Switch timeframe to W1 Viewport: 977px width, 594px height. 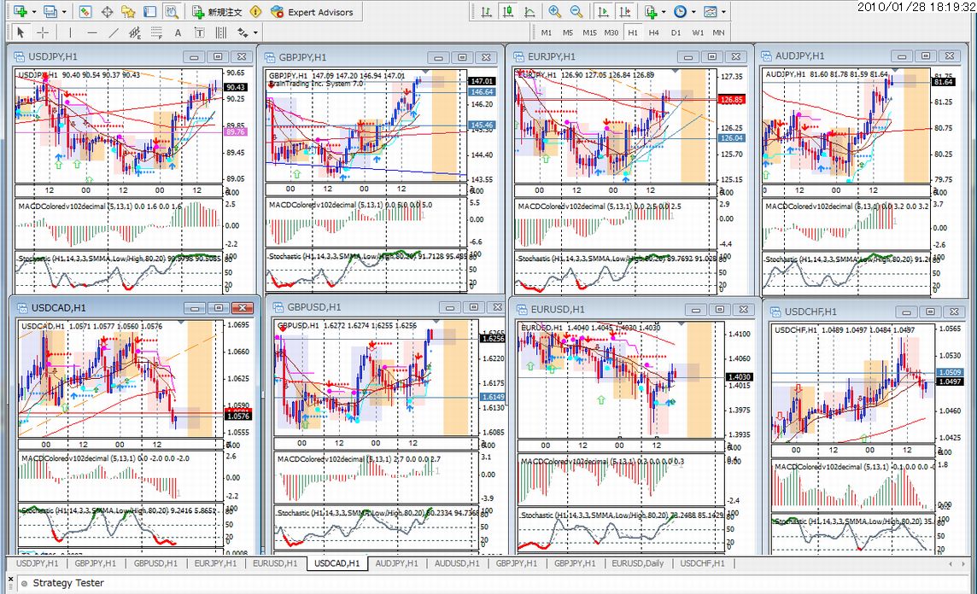(x=698, y=32)
